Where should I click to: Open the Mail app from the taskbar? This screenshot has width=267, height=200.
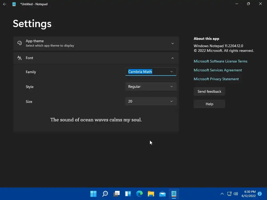[x=162, y=194]
